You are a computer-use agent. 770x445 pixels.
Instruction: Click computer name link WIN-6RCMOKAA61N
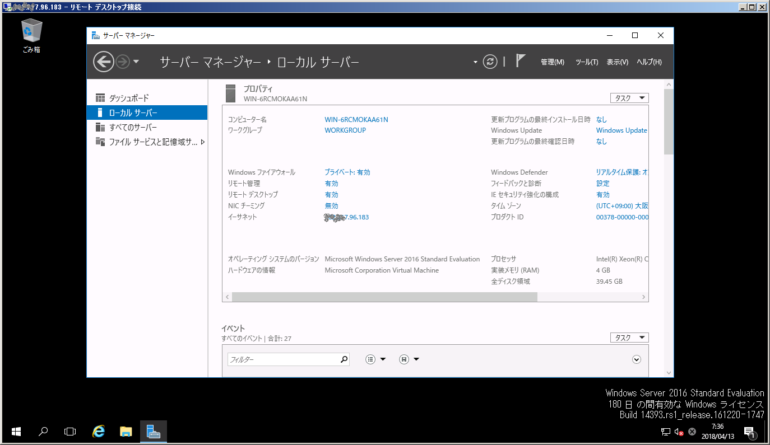click(356, 119)
